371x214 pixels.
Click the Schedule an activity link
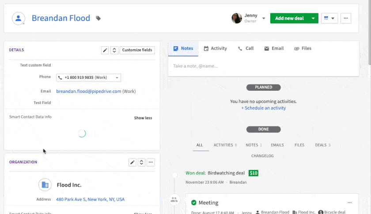coord(263,108)
